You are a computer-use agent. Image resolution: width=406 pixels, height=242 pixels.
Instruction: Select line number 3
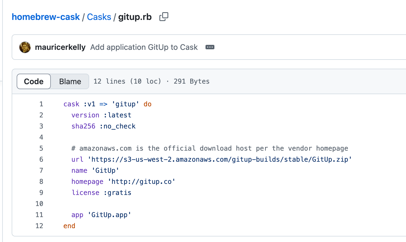pos(41,126)
